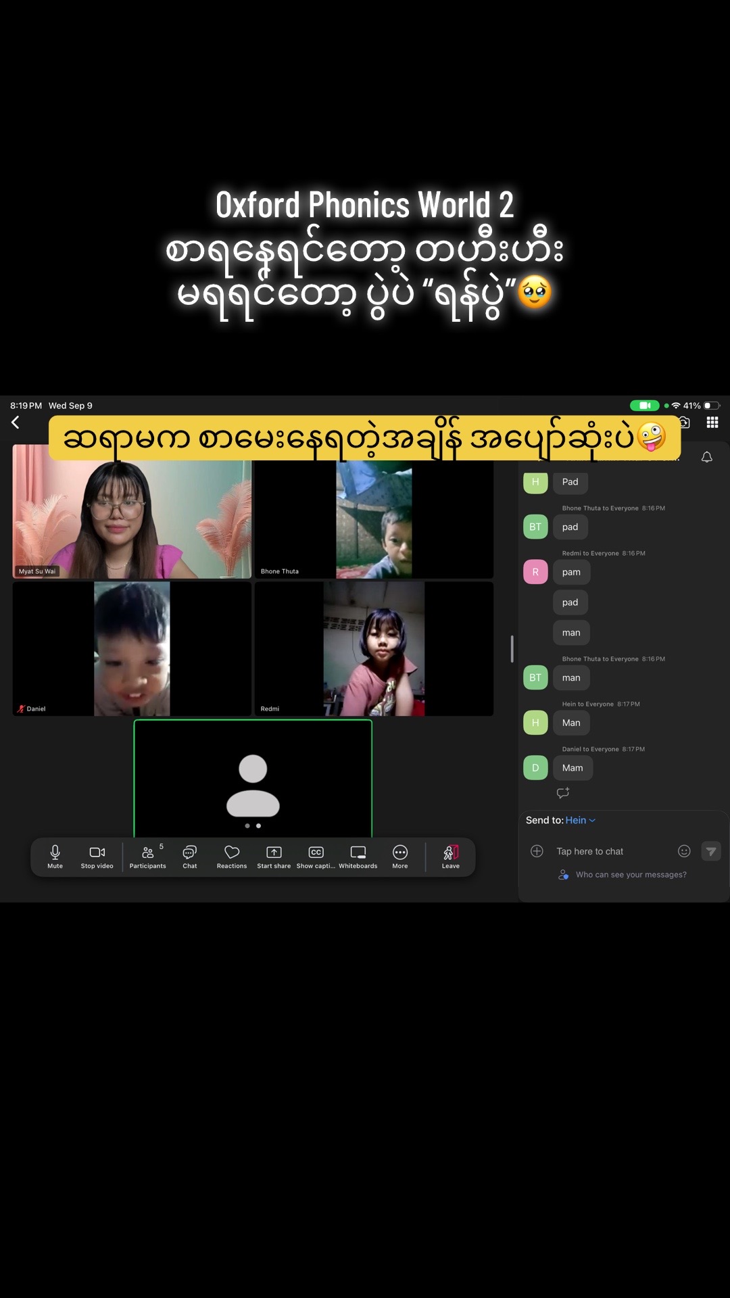
Task: Open Whiteboards from the toolbar
Action: [x=358, y=857]
